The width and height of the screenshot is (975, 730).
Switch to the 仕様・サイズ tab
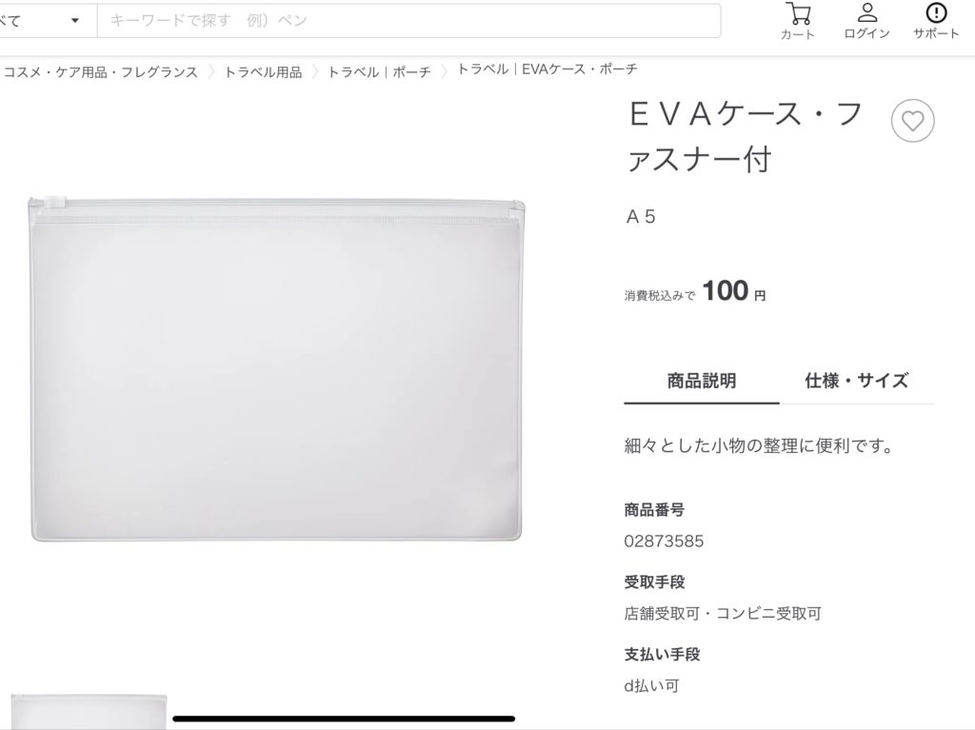pyautogui.click(x=856, y=381)
